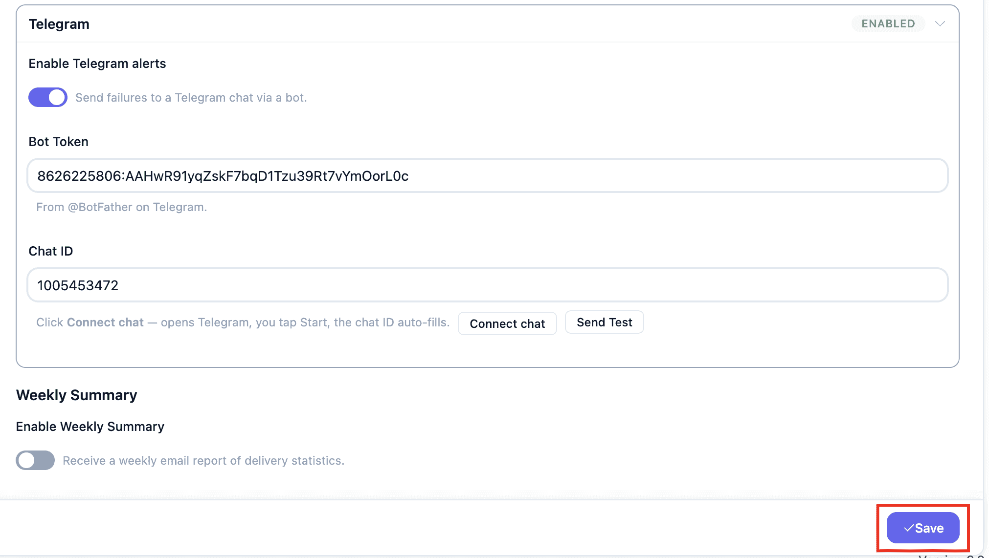Click 'Receive a weekly email report' description

click(203, 461)
